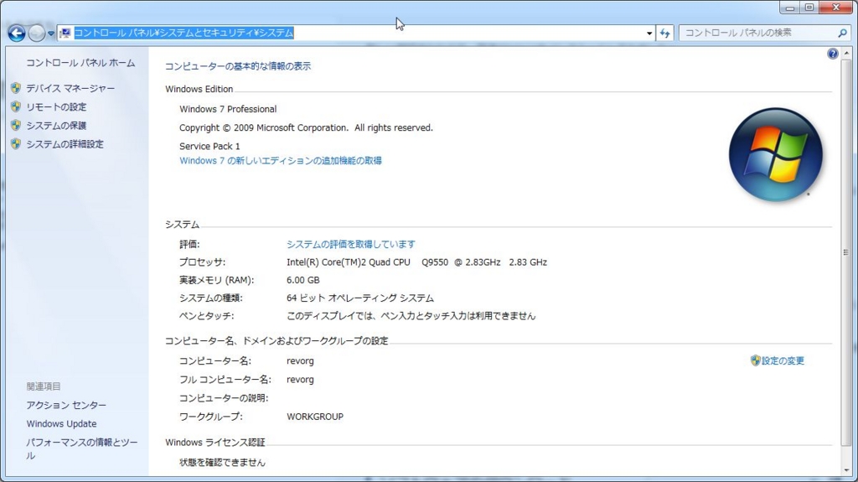Click the shield icon beside デバイス マネージャー
This screenshot has height=482, width=858.
pos(16,88)
